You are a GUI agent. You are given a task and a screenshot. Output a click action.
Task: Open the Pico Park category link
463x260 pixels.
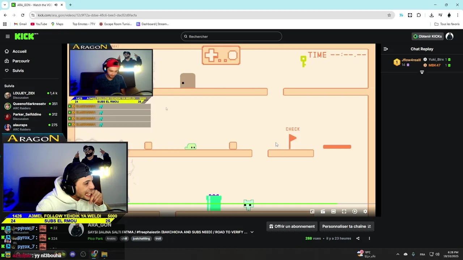(95, 239)
